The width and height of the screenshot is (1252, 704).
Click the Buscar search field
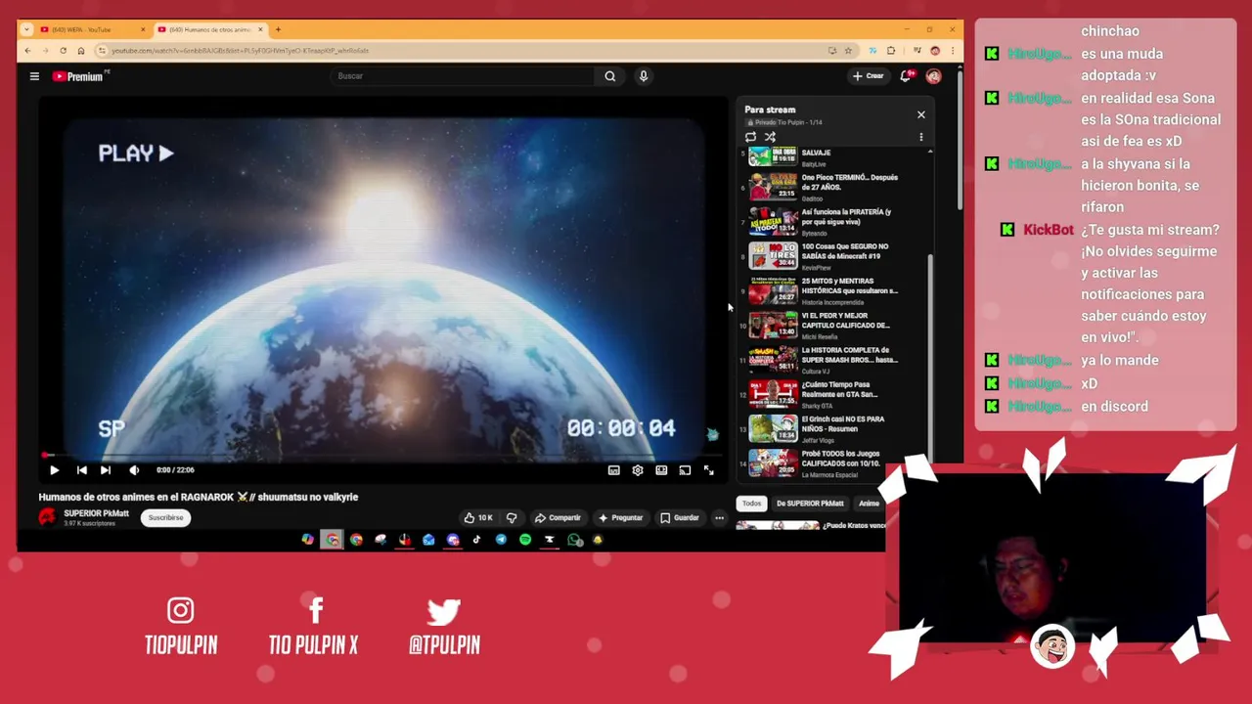(x=462, y=76)
